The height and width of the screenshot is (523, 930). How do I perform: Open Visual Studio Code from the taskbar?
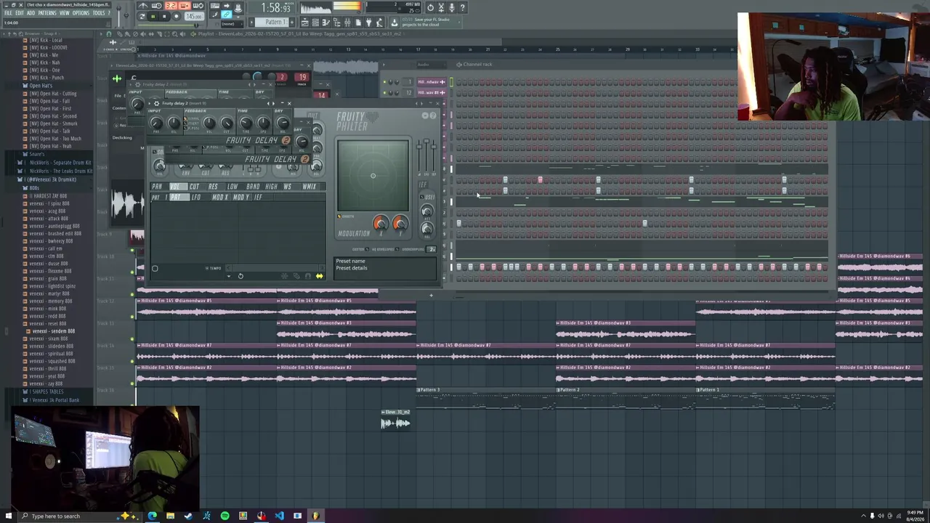point(279,516)
